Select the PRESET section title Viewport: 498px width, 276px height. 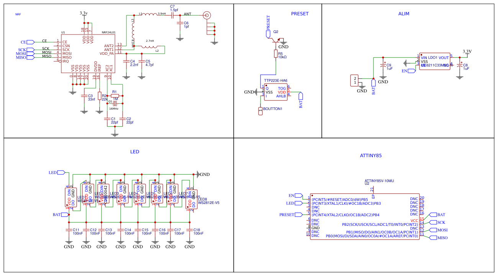tap(300, 14)
